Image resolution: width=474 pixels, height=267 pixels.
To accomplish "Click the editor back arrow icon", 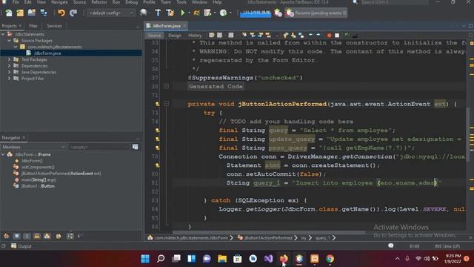I will pyautogui.click(x=310, y=35).
